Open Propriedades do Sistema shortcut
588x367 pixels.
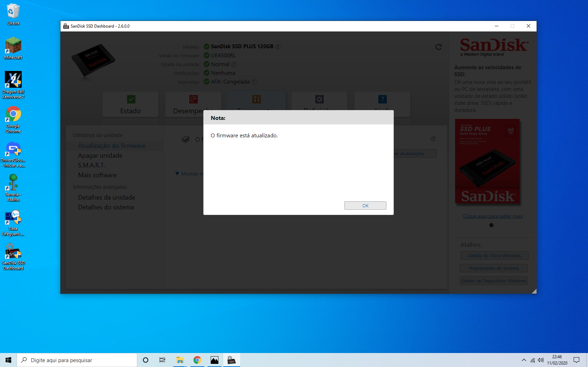coord(494,268)
